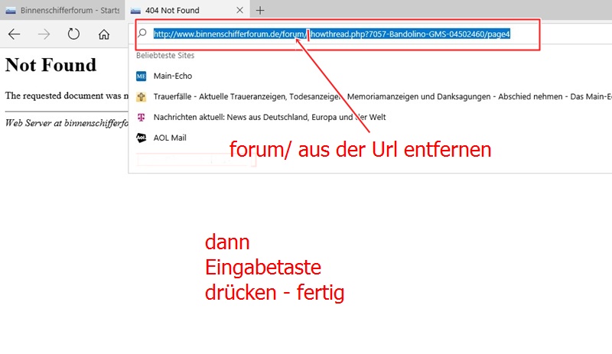Open the Main-Echo suggested site
Screen dimensions: 612x354
172,76
